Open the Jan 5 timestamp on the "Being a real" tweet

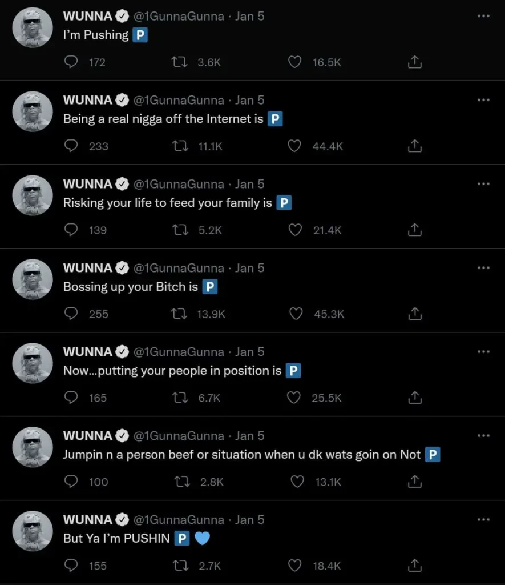tap(250, 100)
